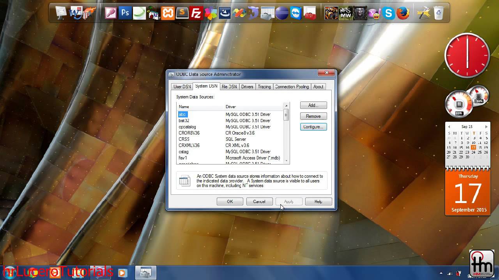Open the File DSN tab
This screenshot has width=499, height=280.
tap(229, 87)
